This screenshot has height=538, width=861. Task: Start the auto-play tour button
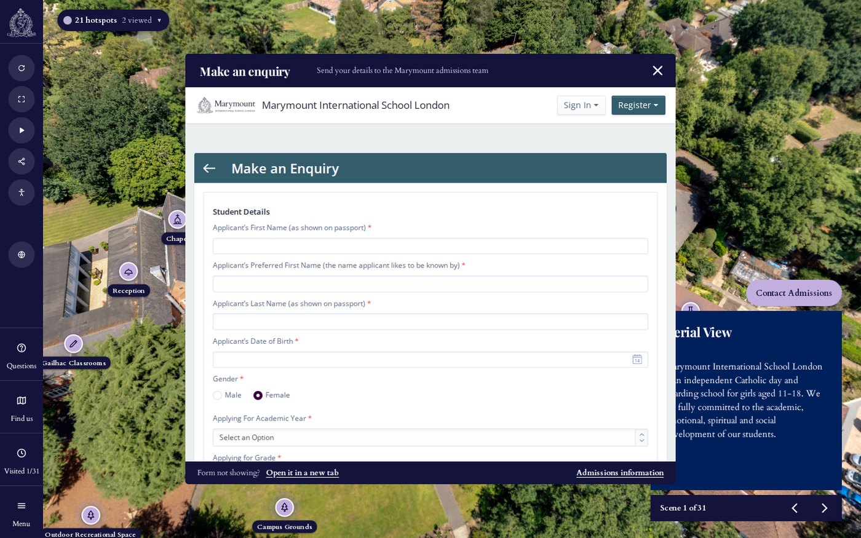(x=22, y=130)
